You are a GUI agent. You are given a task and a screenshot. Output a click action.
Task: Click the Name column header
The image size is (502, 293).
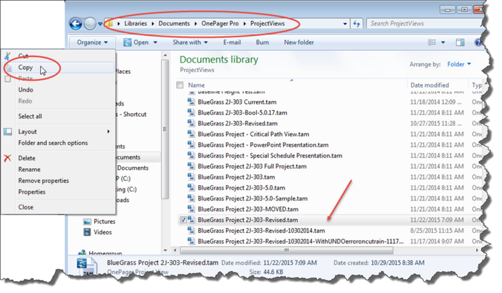(196, 85)
